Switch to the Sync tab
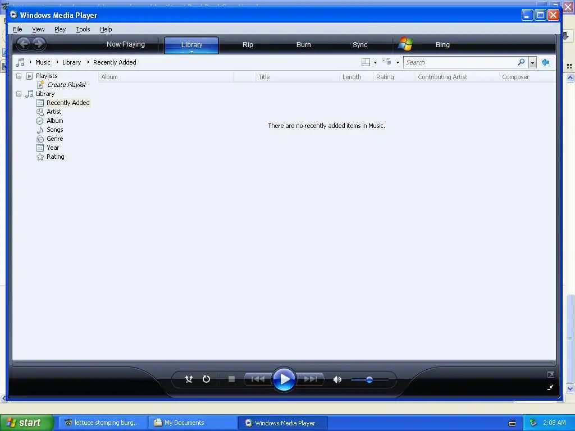The height and width of the screenshot is (431, 575). (360, 45)
